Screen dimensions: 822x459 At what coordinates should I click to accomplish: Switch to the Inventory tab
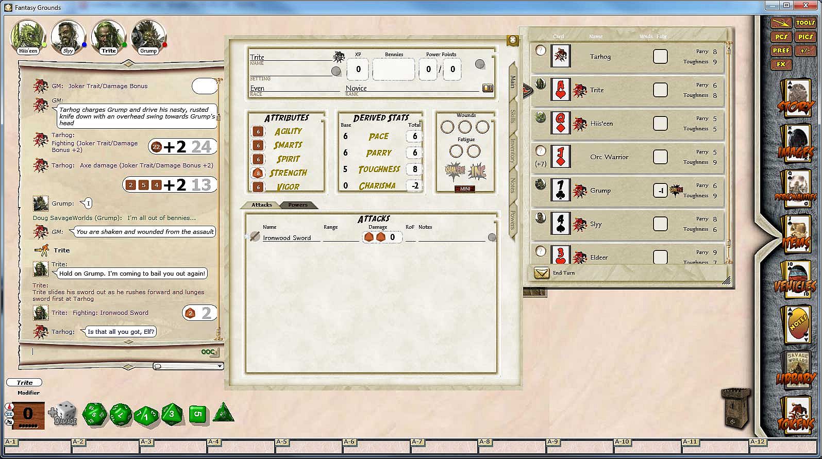pos(513,151)
